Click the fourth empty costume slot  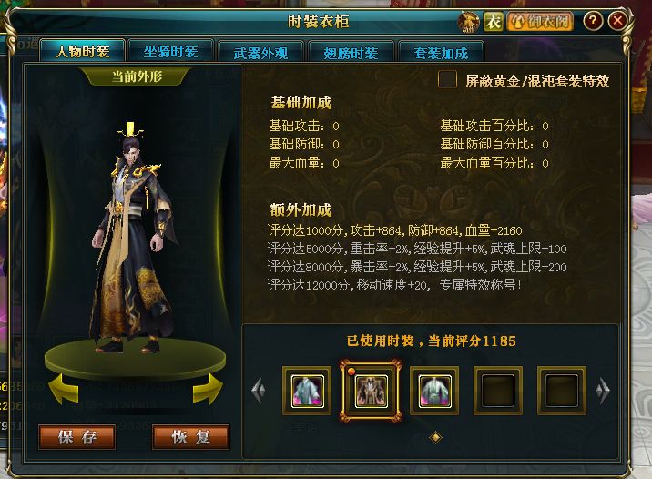[498, 391]
